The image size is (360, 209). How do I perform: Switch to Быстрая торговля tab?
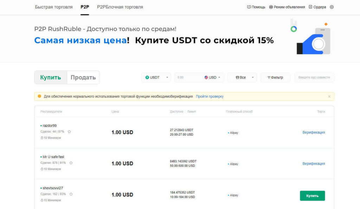click(x=53, y=6)
